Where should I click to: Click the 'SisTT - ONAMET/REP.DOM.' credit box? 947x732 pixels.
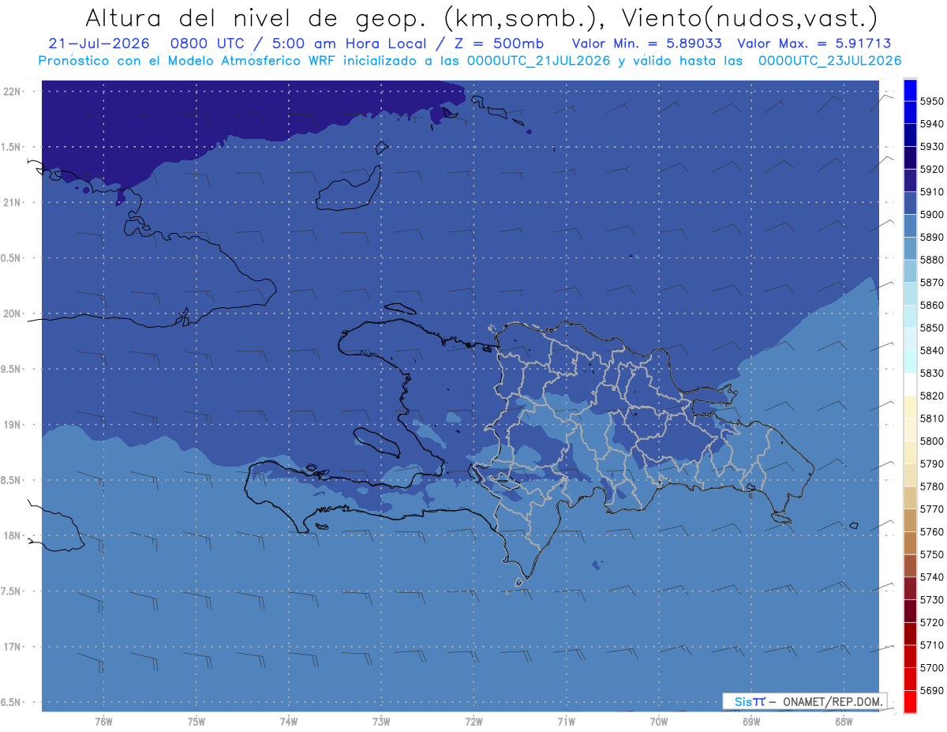(804, 701)
